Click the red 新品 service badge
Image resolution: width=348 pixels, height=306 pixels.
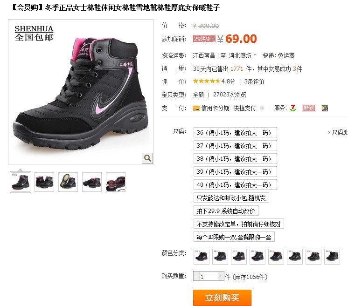309,108
